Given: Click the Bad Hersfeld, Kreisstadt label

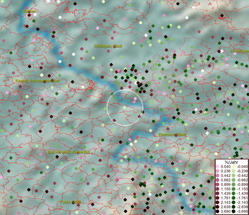Looking at the screenshot, I should [x=68, y=152].
